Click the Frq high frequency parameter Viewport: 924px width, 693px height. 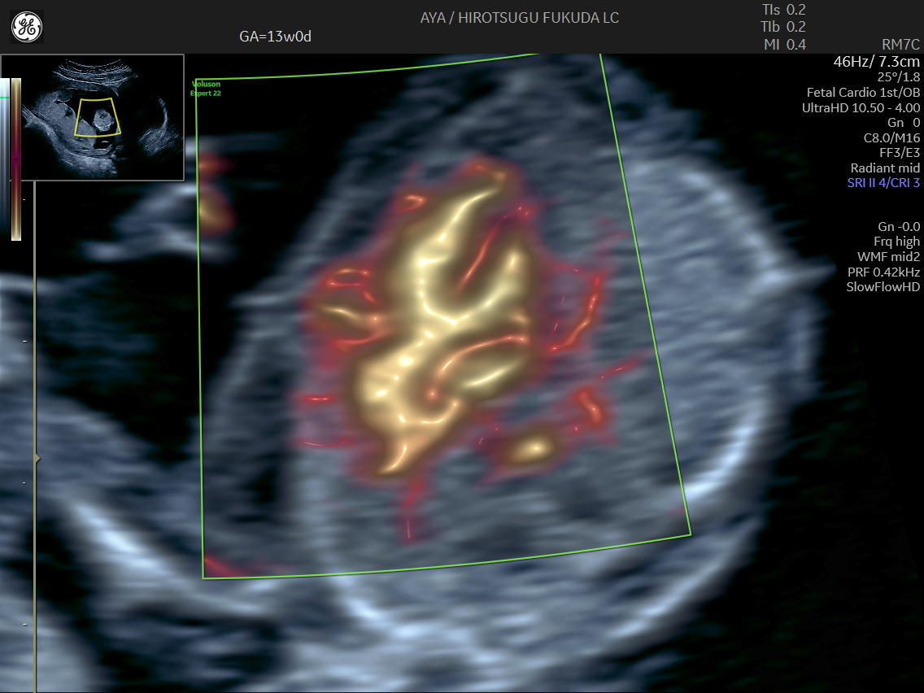(x=896, y=242)
